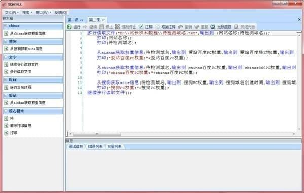Click code line 13 继续多行读取文件()
304x193 pixels.
[x=109, y=93]
